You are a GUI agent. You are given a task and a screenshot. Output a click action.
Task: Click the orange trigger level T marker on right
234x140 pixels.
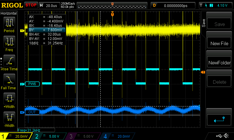[203, 72]
